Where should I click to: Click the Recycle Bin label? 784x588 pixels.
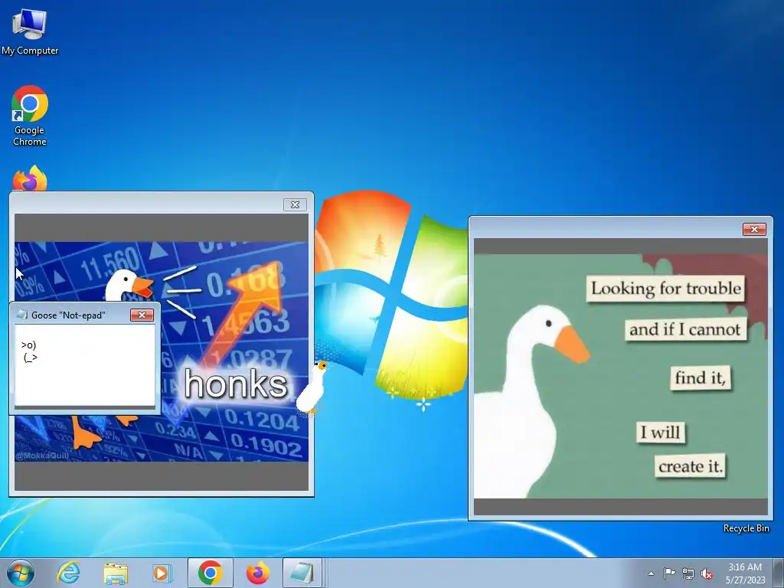point(746,528)
